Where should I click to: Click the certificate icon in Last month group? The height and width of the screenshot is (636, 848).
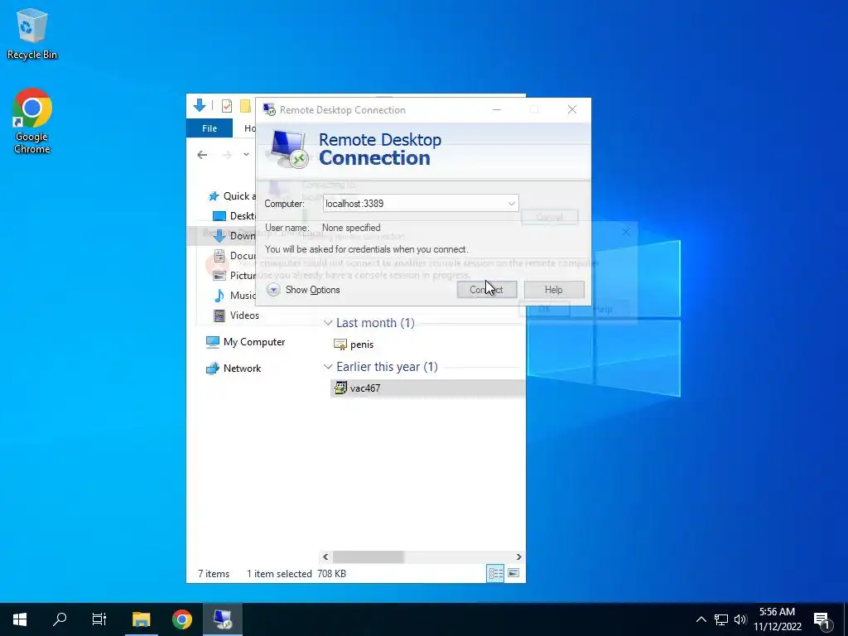340,344
